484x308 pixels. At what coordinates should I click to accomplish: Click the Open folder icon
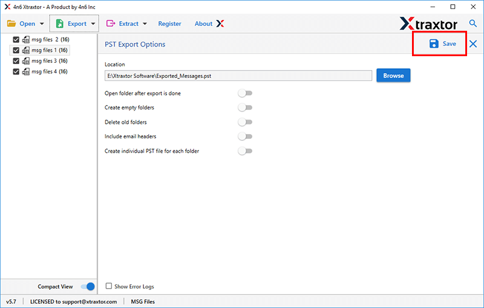pyautogui.click(x=11, y=24)
